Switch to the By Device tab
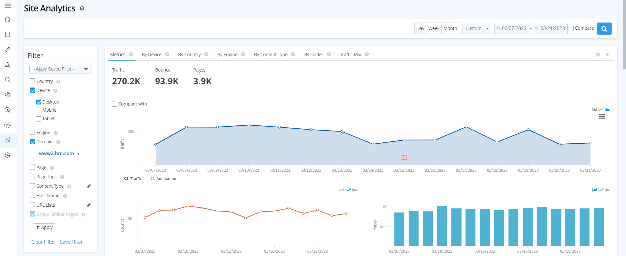This screenshot has width=626, height=256. click(151, 55)
